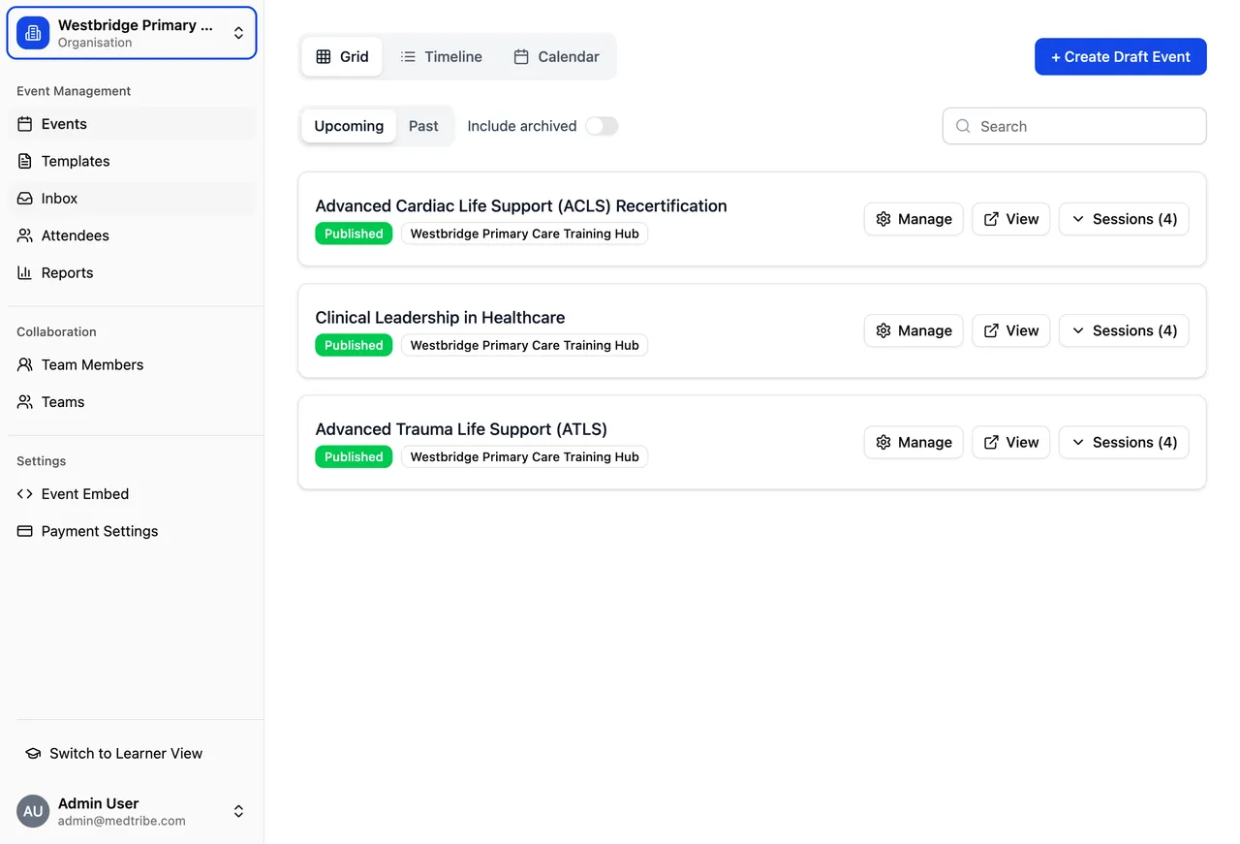Switch to the Timeline view tab
The height and width of the screenshot is (844, 1240).
pos(441,57)
